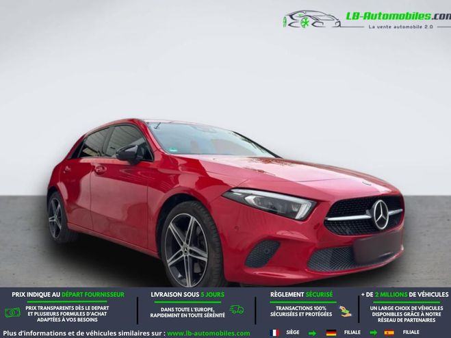451x338 pixels.
Task: Click 'PRIX INDIQUE AU DÉPART FOURNISSEUR' heading
Action: tap(68, 295)
